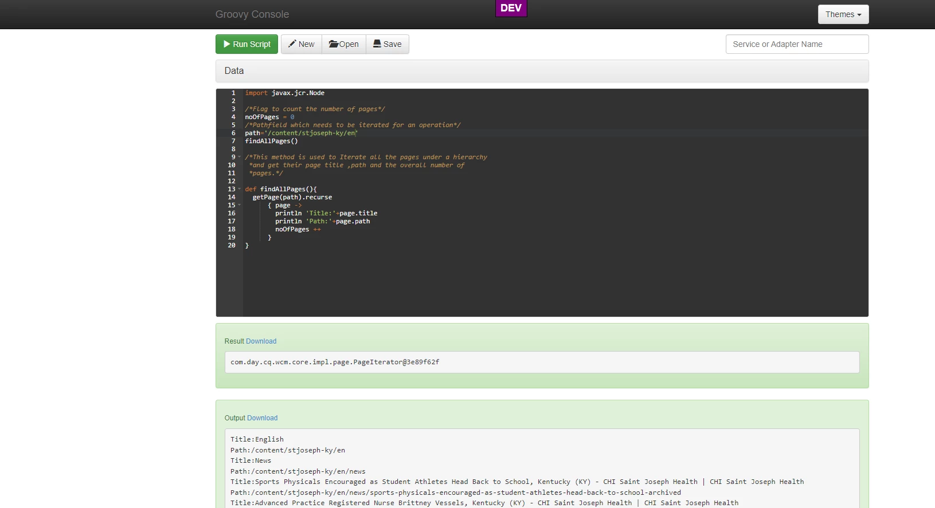This screenshot has height=508, width=935.
Task: Collapse the comment fold at line 9
Action: click(240, 157)
